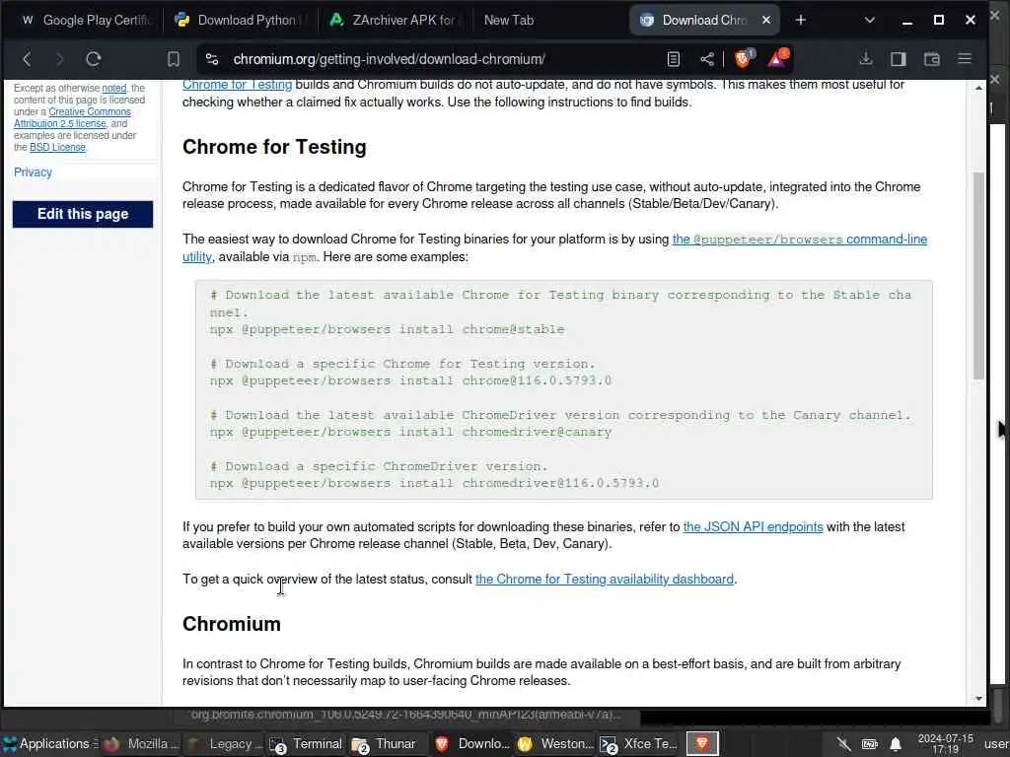Open the notification bell in system tray
The image size is (1010, 757).
896,744
